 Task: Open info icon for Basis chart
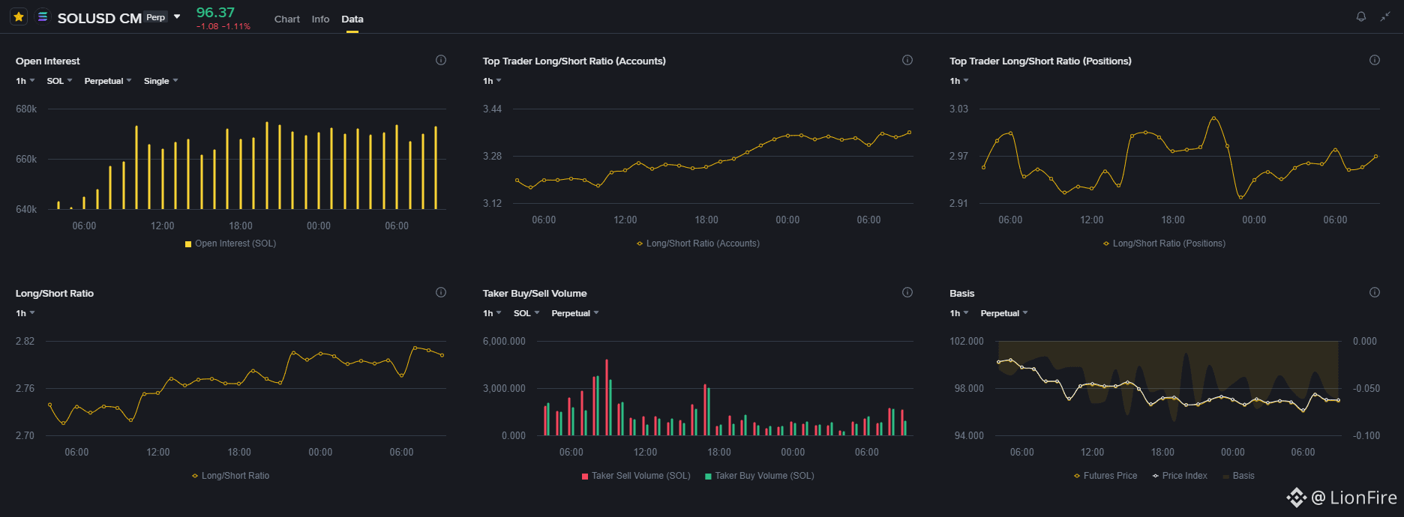(1375, 292)
